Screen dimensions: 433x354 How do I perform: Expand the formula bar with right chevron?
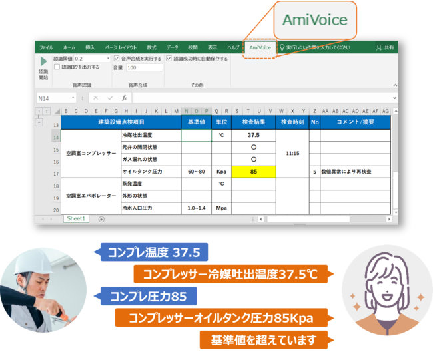(x=395, y=98)
